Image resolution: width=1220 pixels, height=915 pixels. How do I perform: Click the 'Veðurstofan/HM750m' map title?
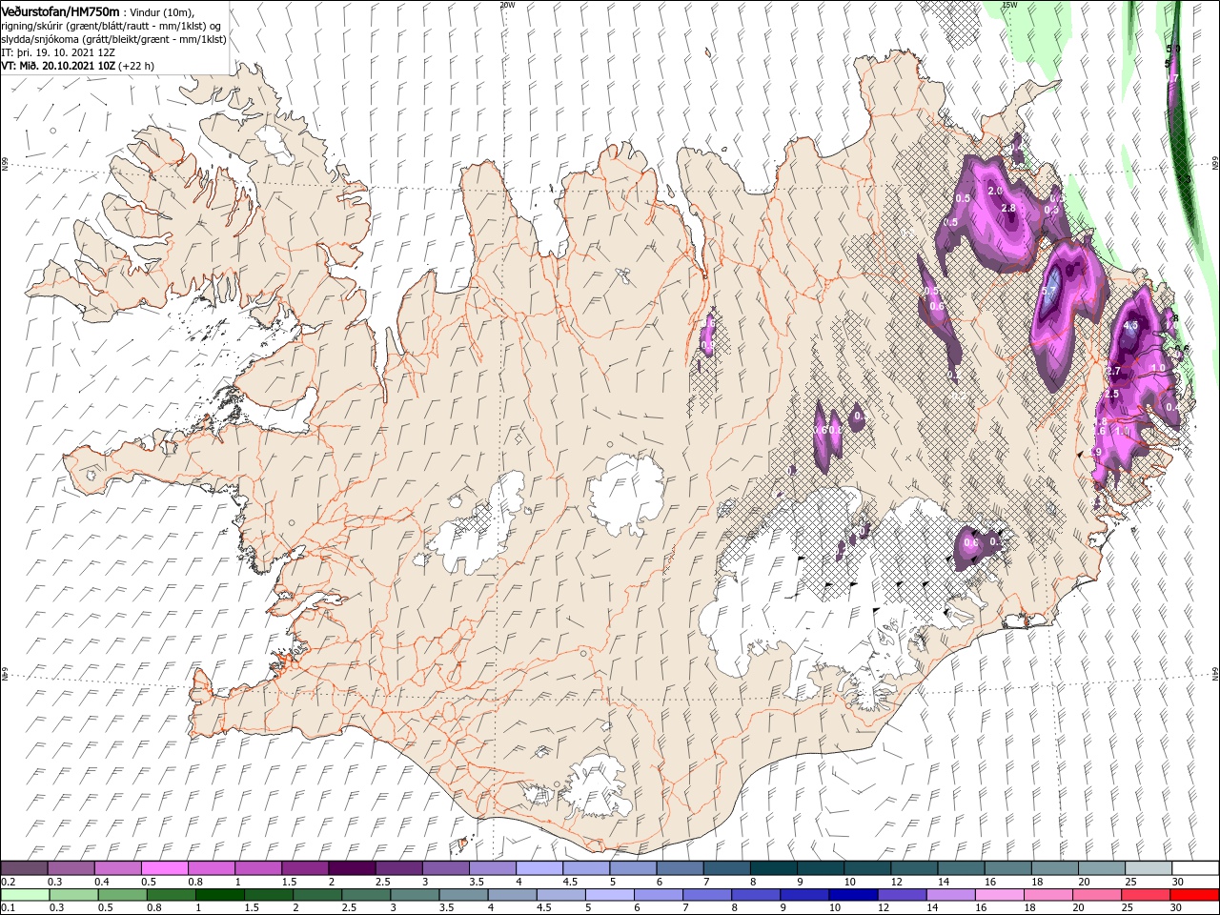[x=61, y=10]
